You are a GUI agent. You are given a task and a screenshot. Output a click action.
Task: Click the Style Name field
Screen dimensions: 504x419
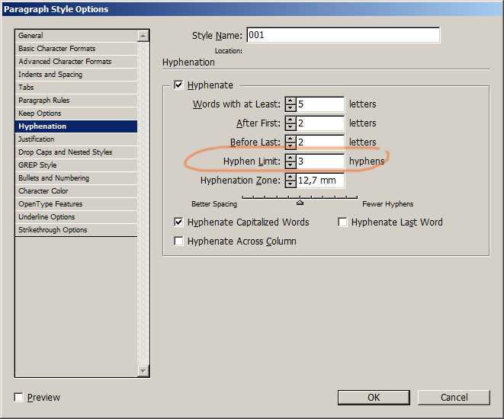click(x=343, y=35)
